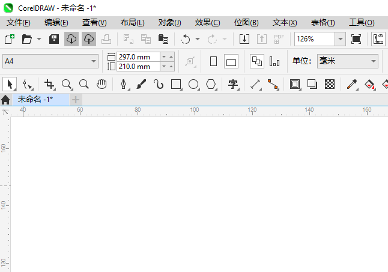Open the Undo history dropdown arrow
This screenshot has width=388, height=272.
[x=198, y=39]
